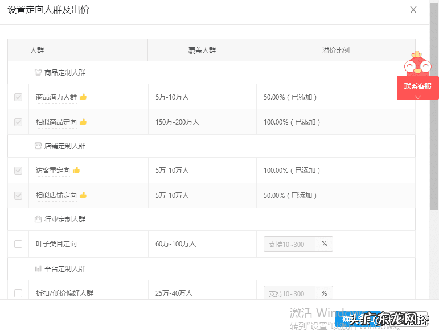The image size is (439, 335).
Task: Click the 店铺定制人群 group heading
Action: pyautogui.click(x=65, y=146)
